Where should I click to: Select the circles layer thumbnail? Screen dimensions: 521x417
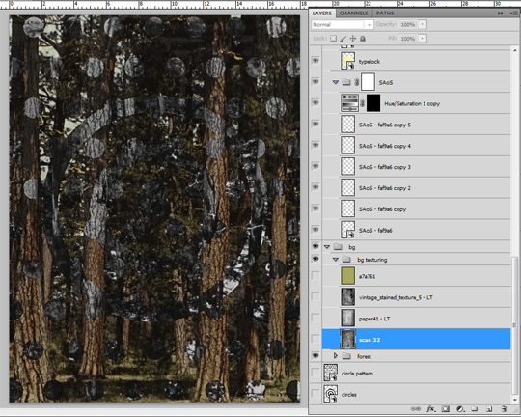[x=331, y=394]
